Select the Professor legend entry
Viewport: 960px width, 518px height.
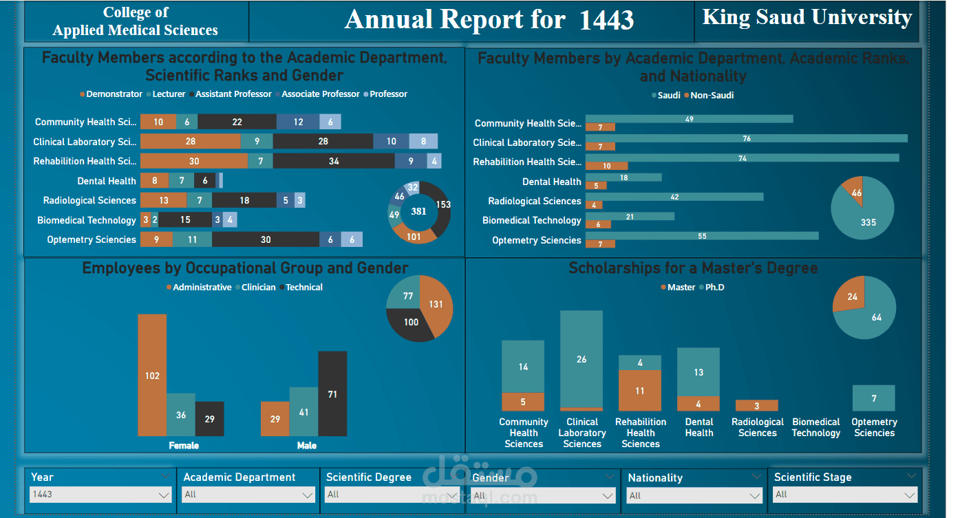pos(385,94)
